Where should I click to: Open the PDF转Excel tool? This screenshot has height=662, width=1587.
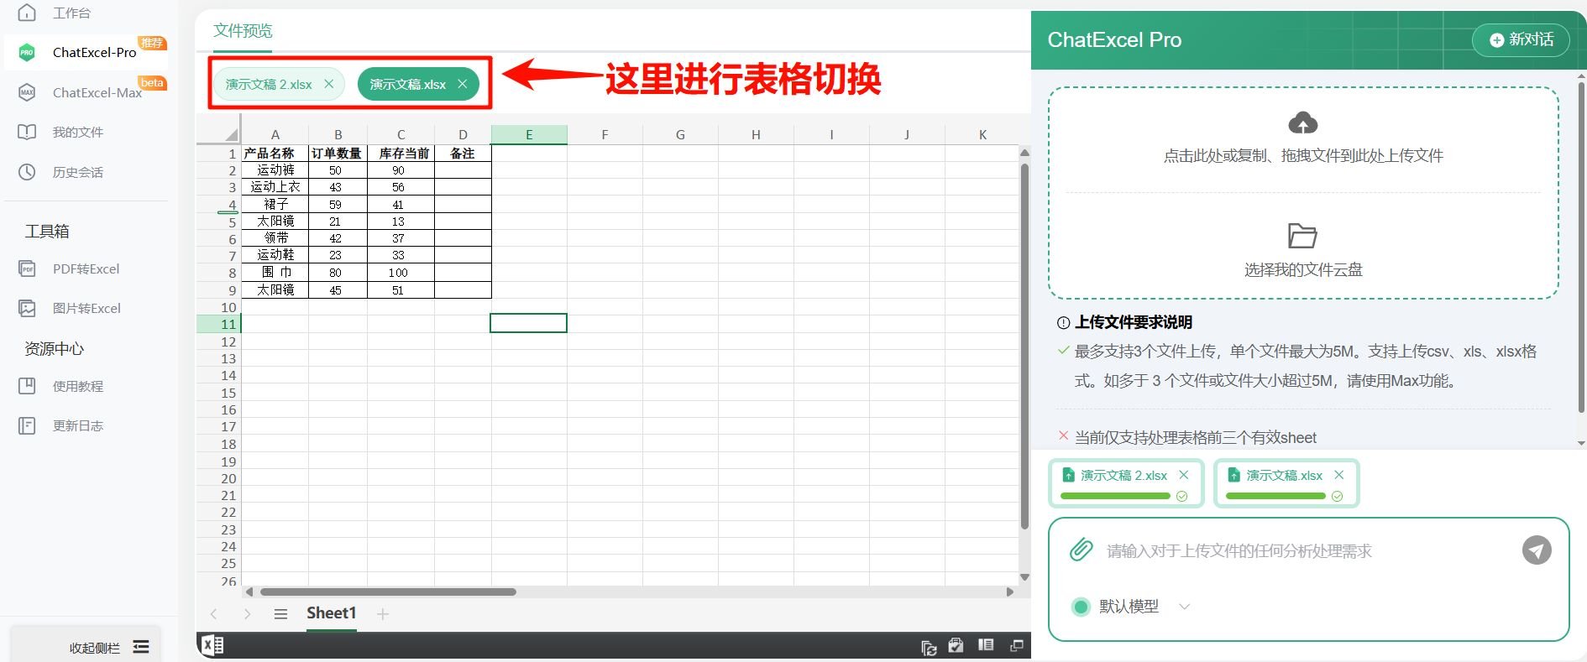86,268
